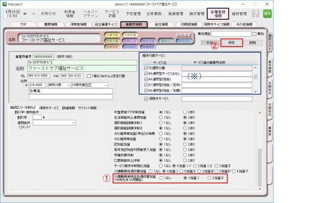Open the 詳細情報 sub-tab
Image resolution: width=309 pixels, height=203 pixels.
pos(68,108)
